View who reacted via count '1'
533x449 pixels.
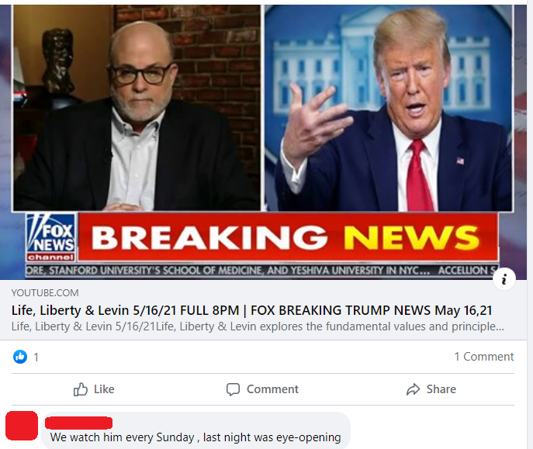[36, 357]
